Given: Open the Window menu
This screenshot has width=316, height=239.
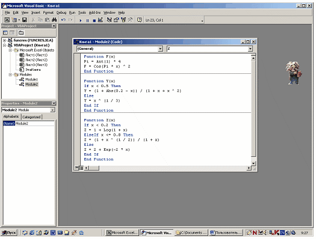Looking at the screenshot, I should 109,13.
